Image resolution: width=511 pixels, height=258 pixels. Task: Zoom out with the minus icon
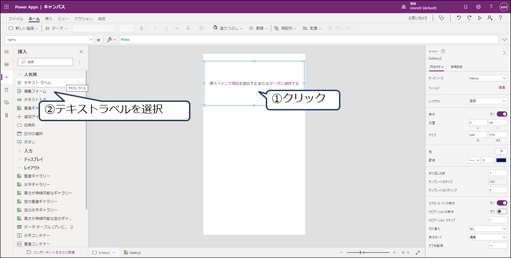point(341,253)
